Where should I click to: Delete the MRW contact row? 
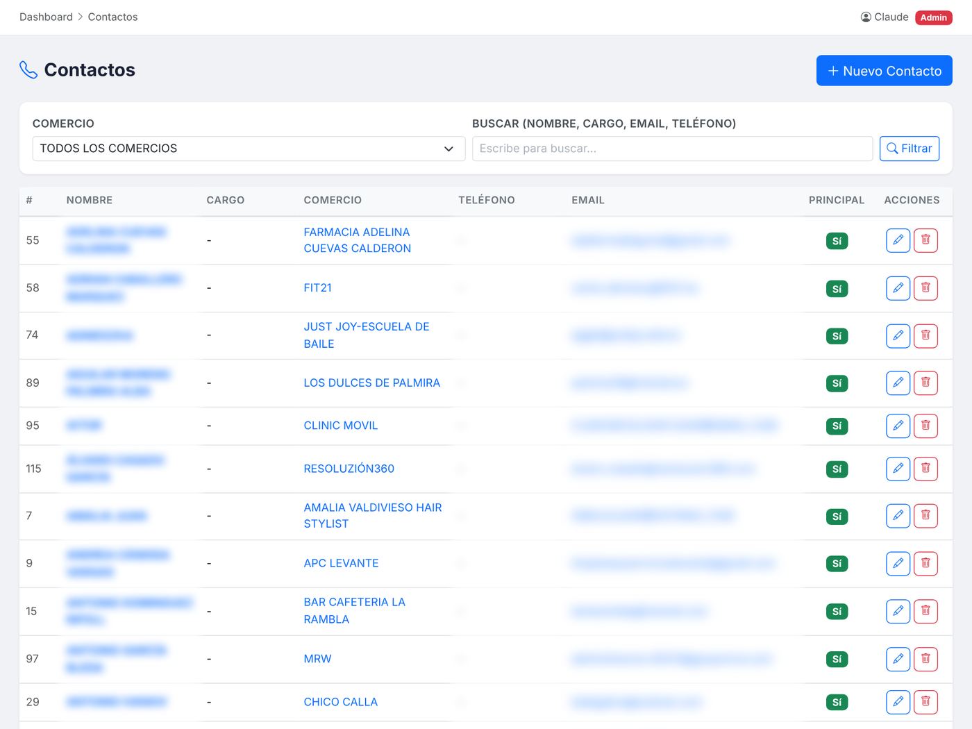[x=925, y=659]
